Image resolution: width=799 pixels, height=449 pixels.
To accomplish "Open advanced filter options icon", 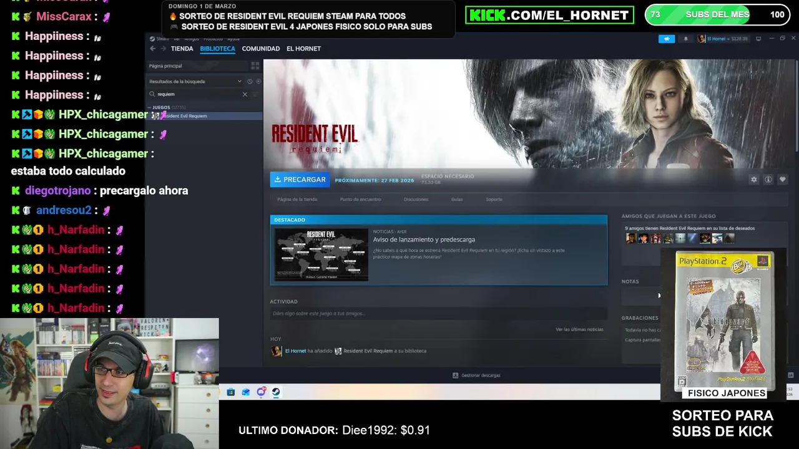I will [255, 94].
